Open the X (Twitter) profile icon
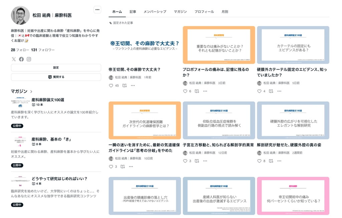 (x=14, y=59)
